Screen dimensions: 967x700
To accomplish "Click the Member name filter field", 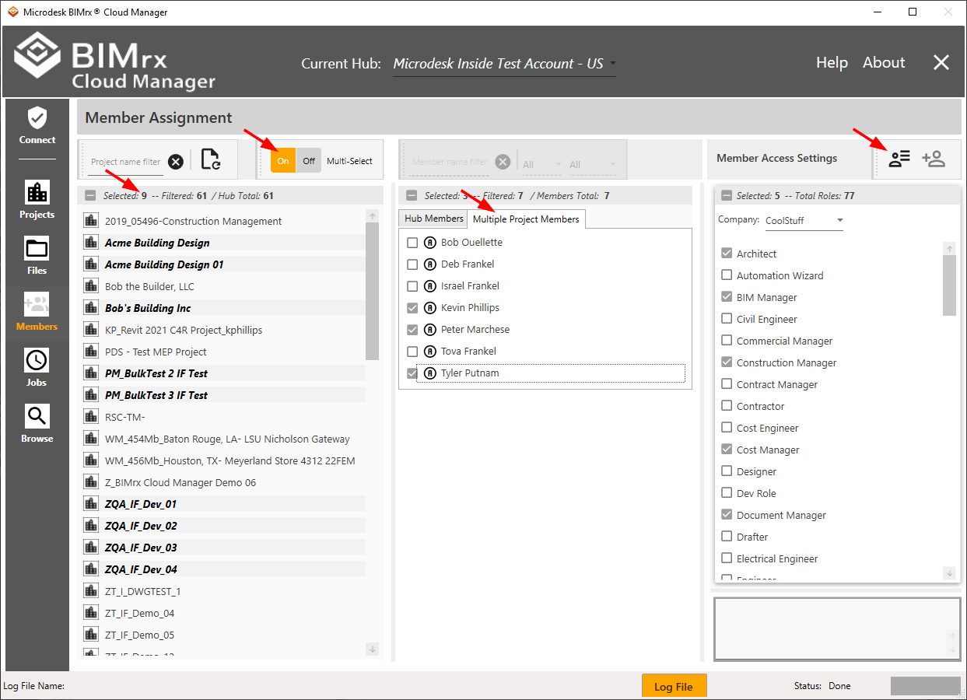I will 450,162.
